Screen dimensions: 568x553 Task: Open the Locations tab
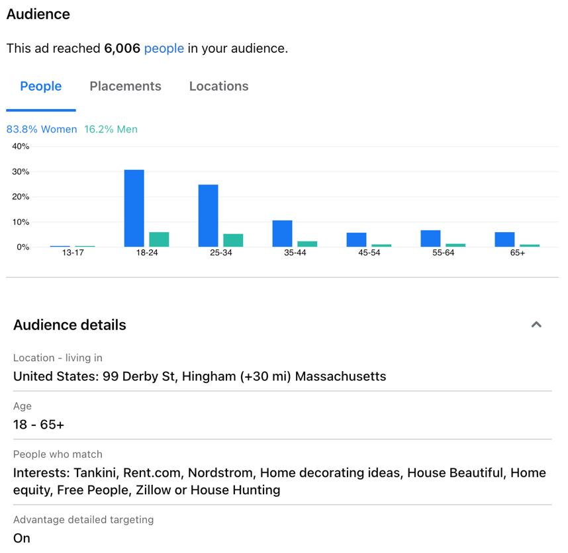click(219, 86)
